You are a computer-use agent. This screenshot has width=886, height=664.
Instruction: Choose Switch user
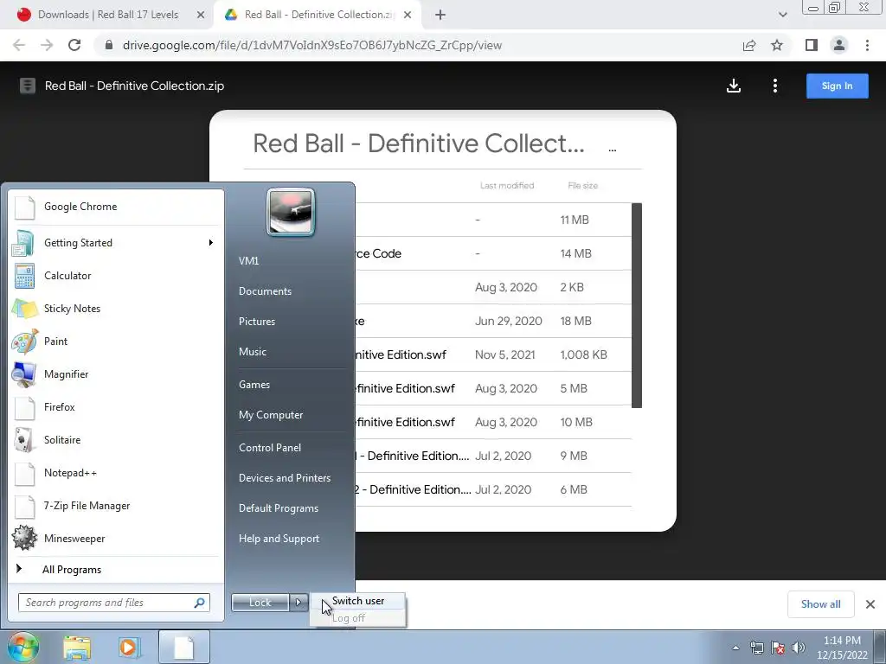[358, 601]
